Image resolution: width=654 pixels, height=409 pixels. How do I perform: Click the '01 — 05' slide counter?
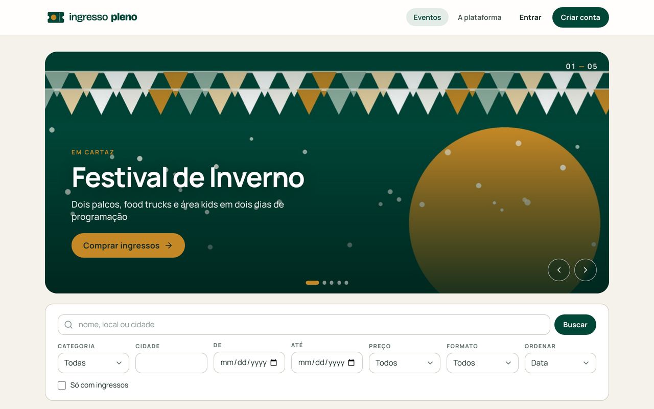(x=581, y=66)
